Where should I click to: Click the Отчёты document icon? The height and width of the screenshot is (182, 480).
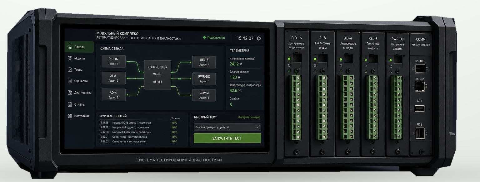tap(70, 104)
